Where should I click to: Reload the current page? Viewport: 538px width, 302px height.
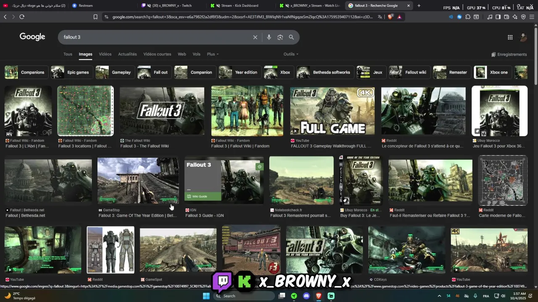[22, 17]
